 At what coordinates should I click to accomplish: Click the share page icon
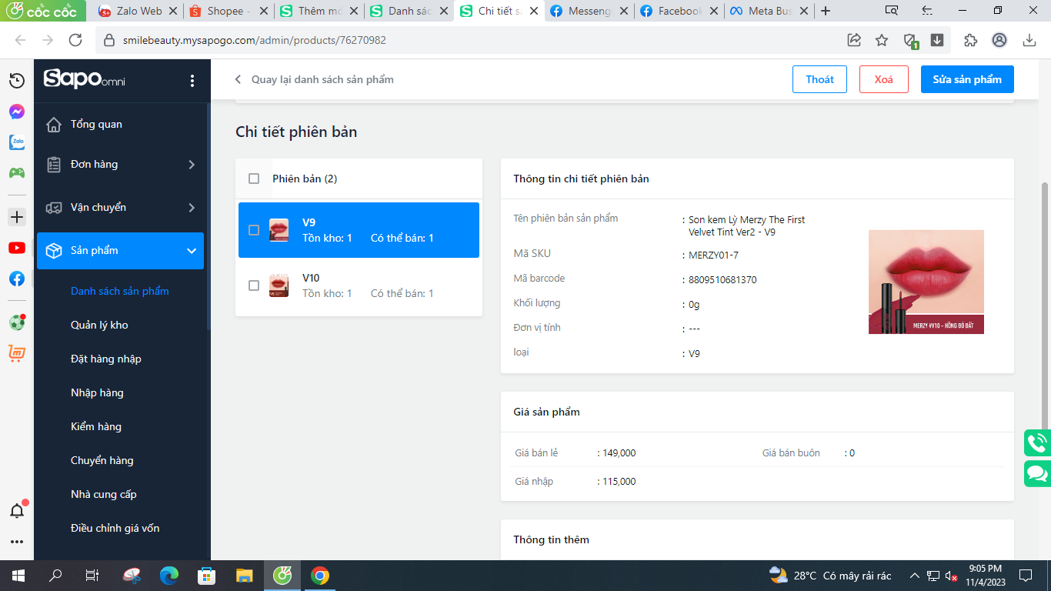point(854,40)
